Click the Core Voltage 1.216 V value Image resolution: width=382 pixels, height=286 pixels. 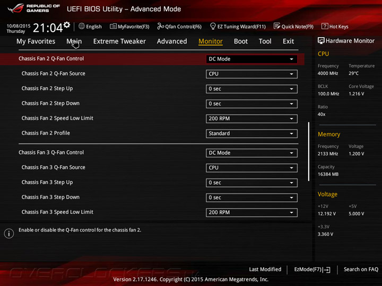tap(356, 94)
